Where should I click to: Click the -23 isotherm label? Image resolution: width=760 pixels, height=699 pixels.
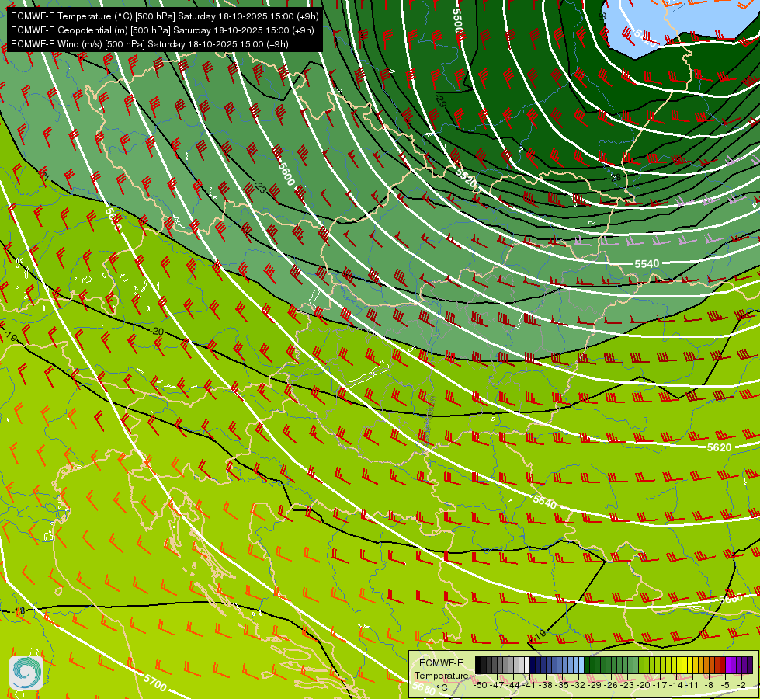tap(259, 187)
